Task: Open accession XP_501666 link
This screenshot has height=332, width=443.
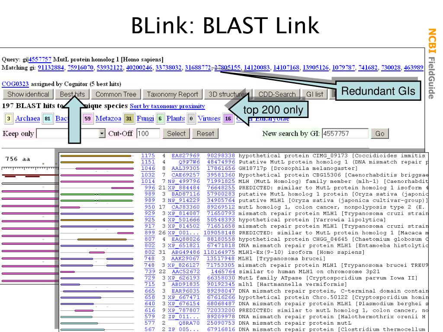Action: [183, 220]
